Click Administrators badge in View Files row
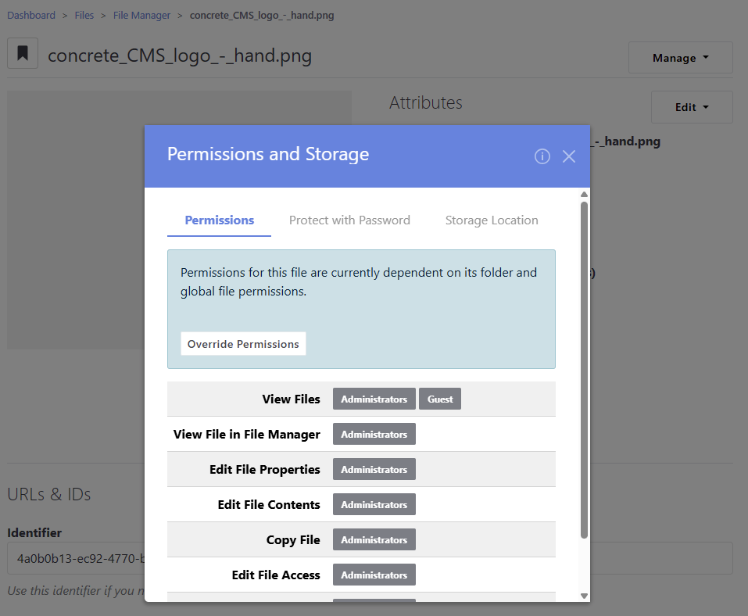This screenshot has height=616, width=748. 374,399
